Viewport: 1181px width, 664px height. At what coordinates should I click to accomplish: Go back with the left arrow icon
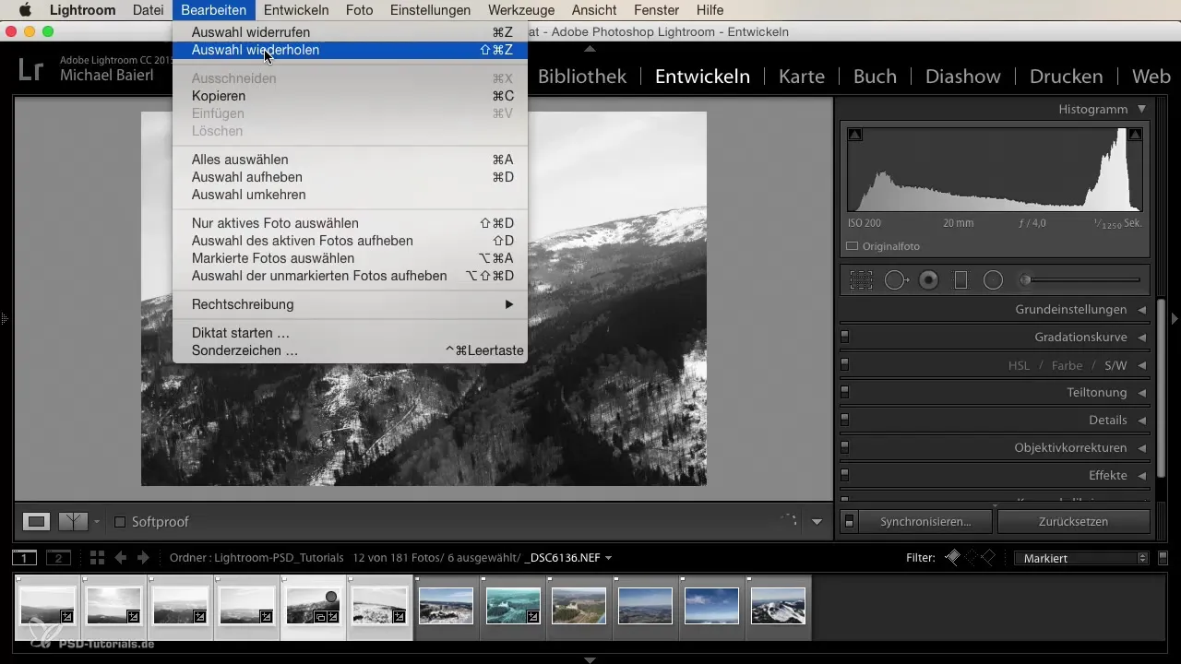point(121,558)
